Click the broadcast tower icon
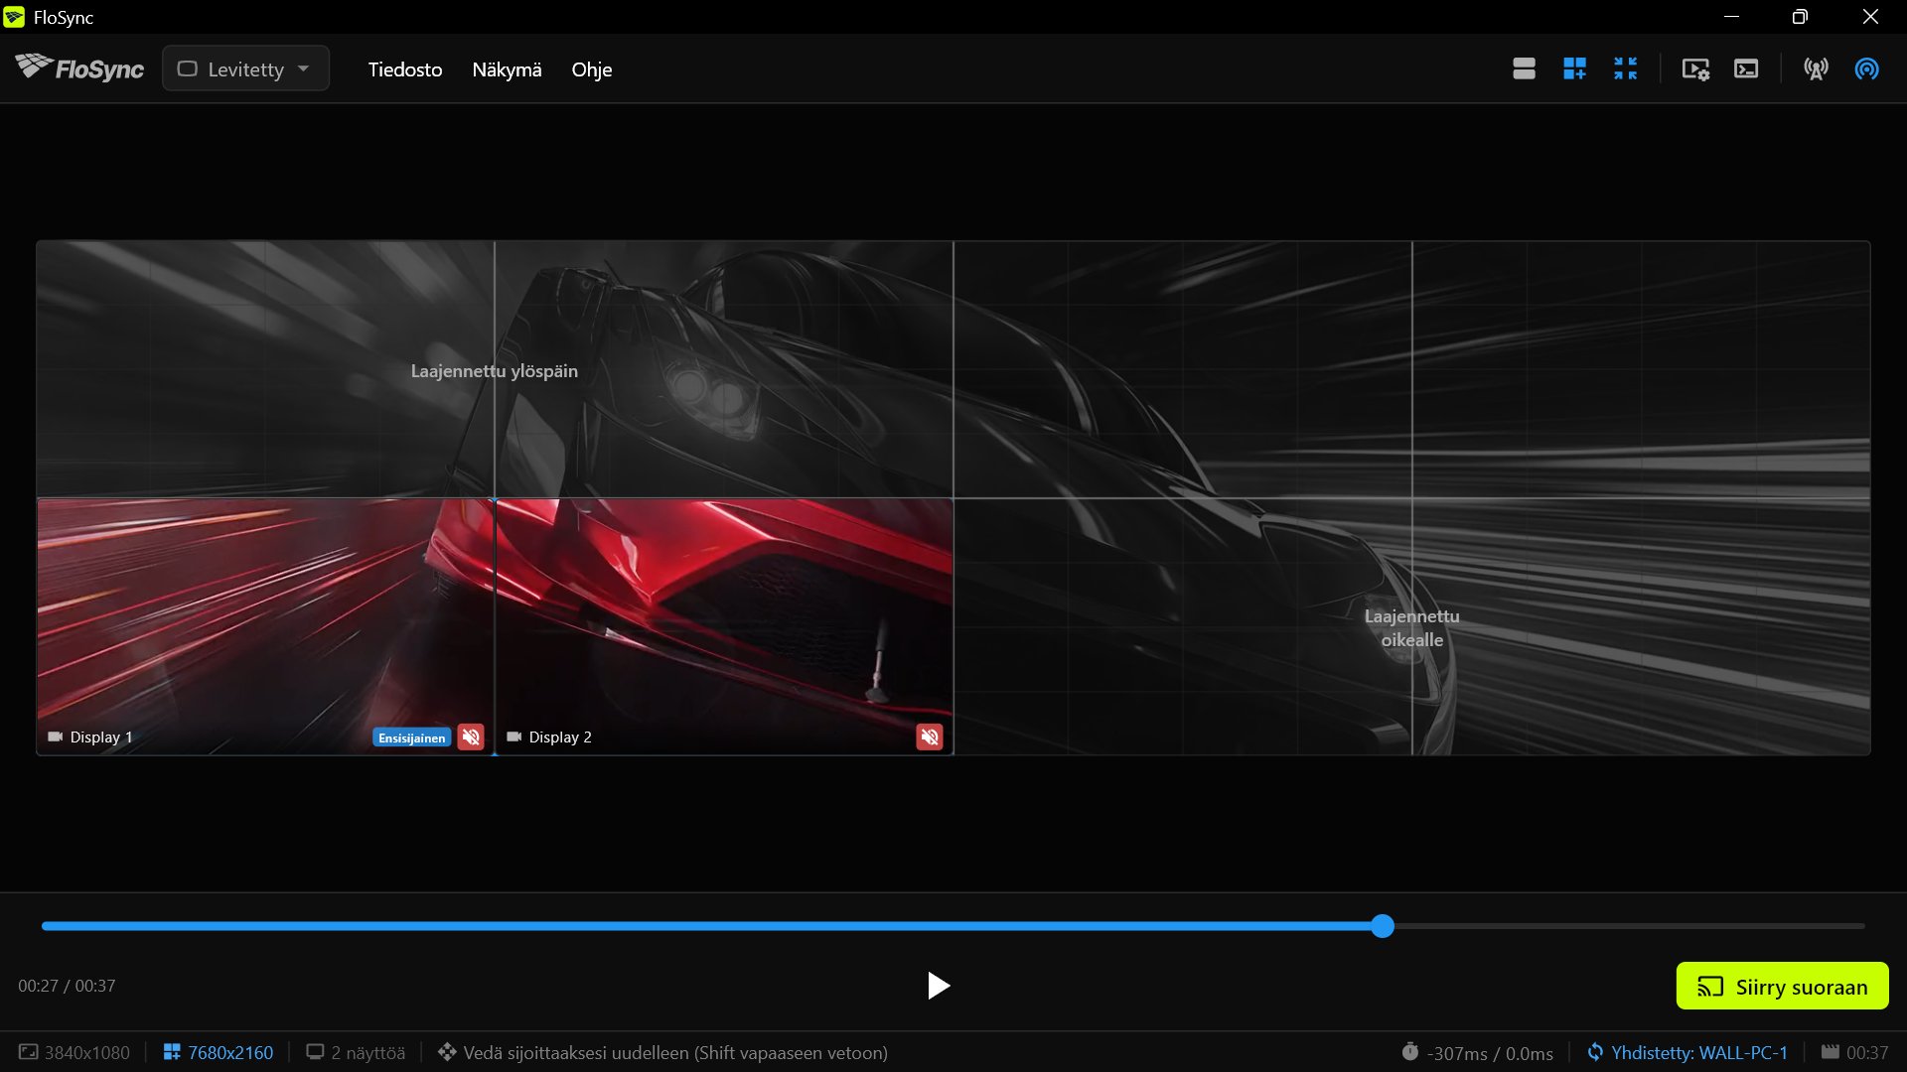The image size is (1907, 1072). (x=1816, y=68)
